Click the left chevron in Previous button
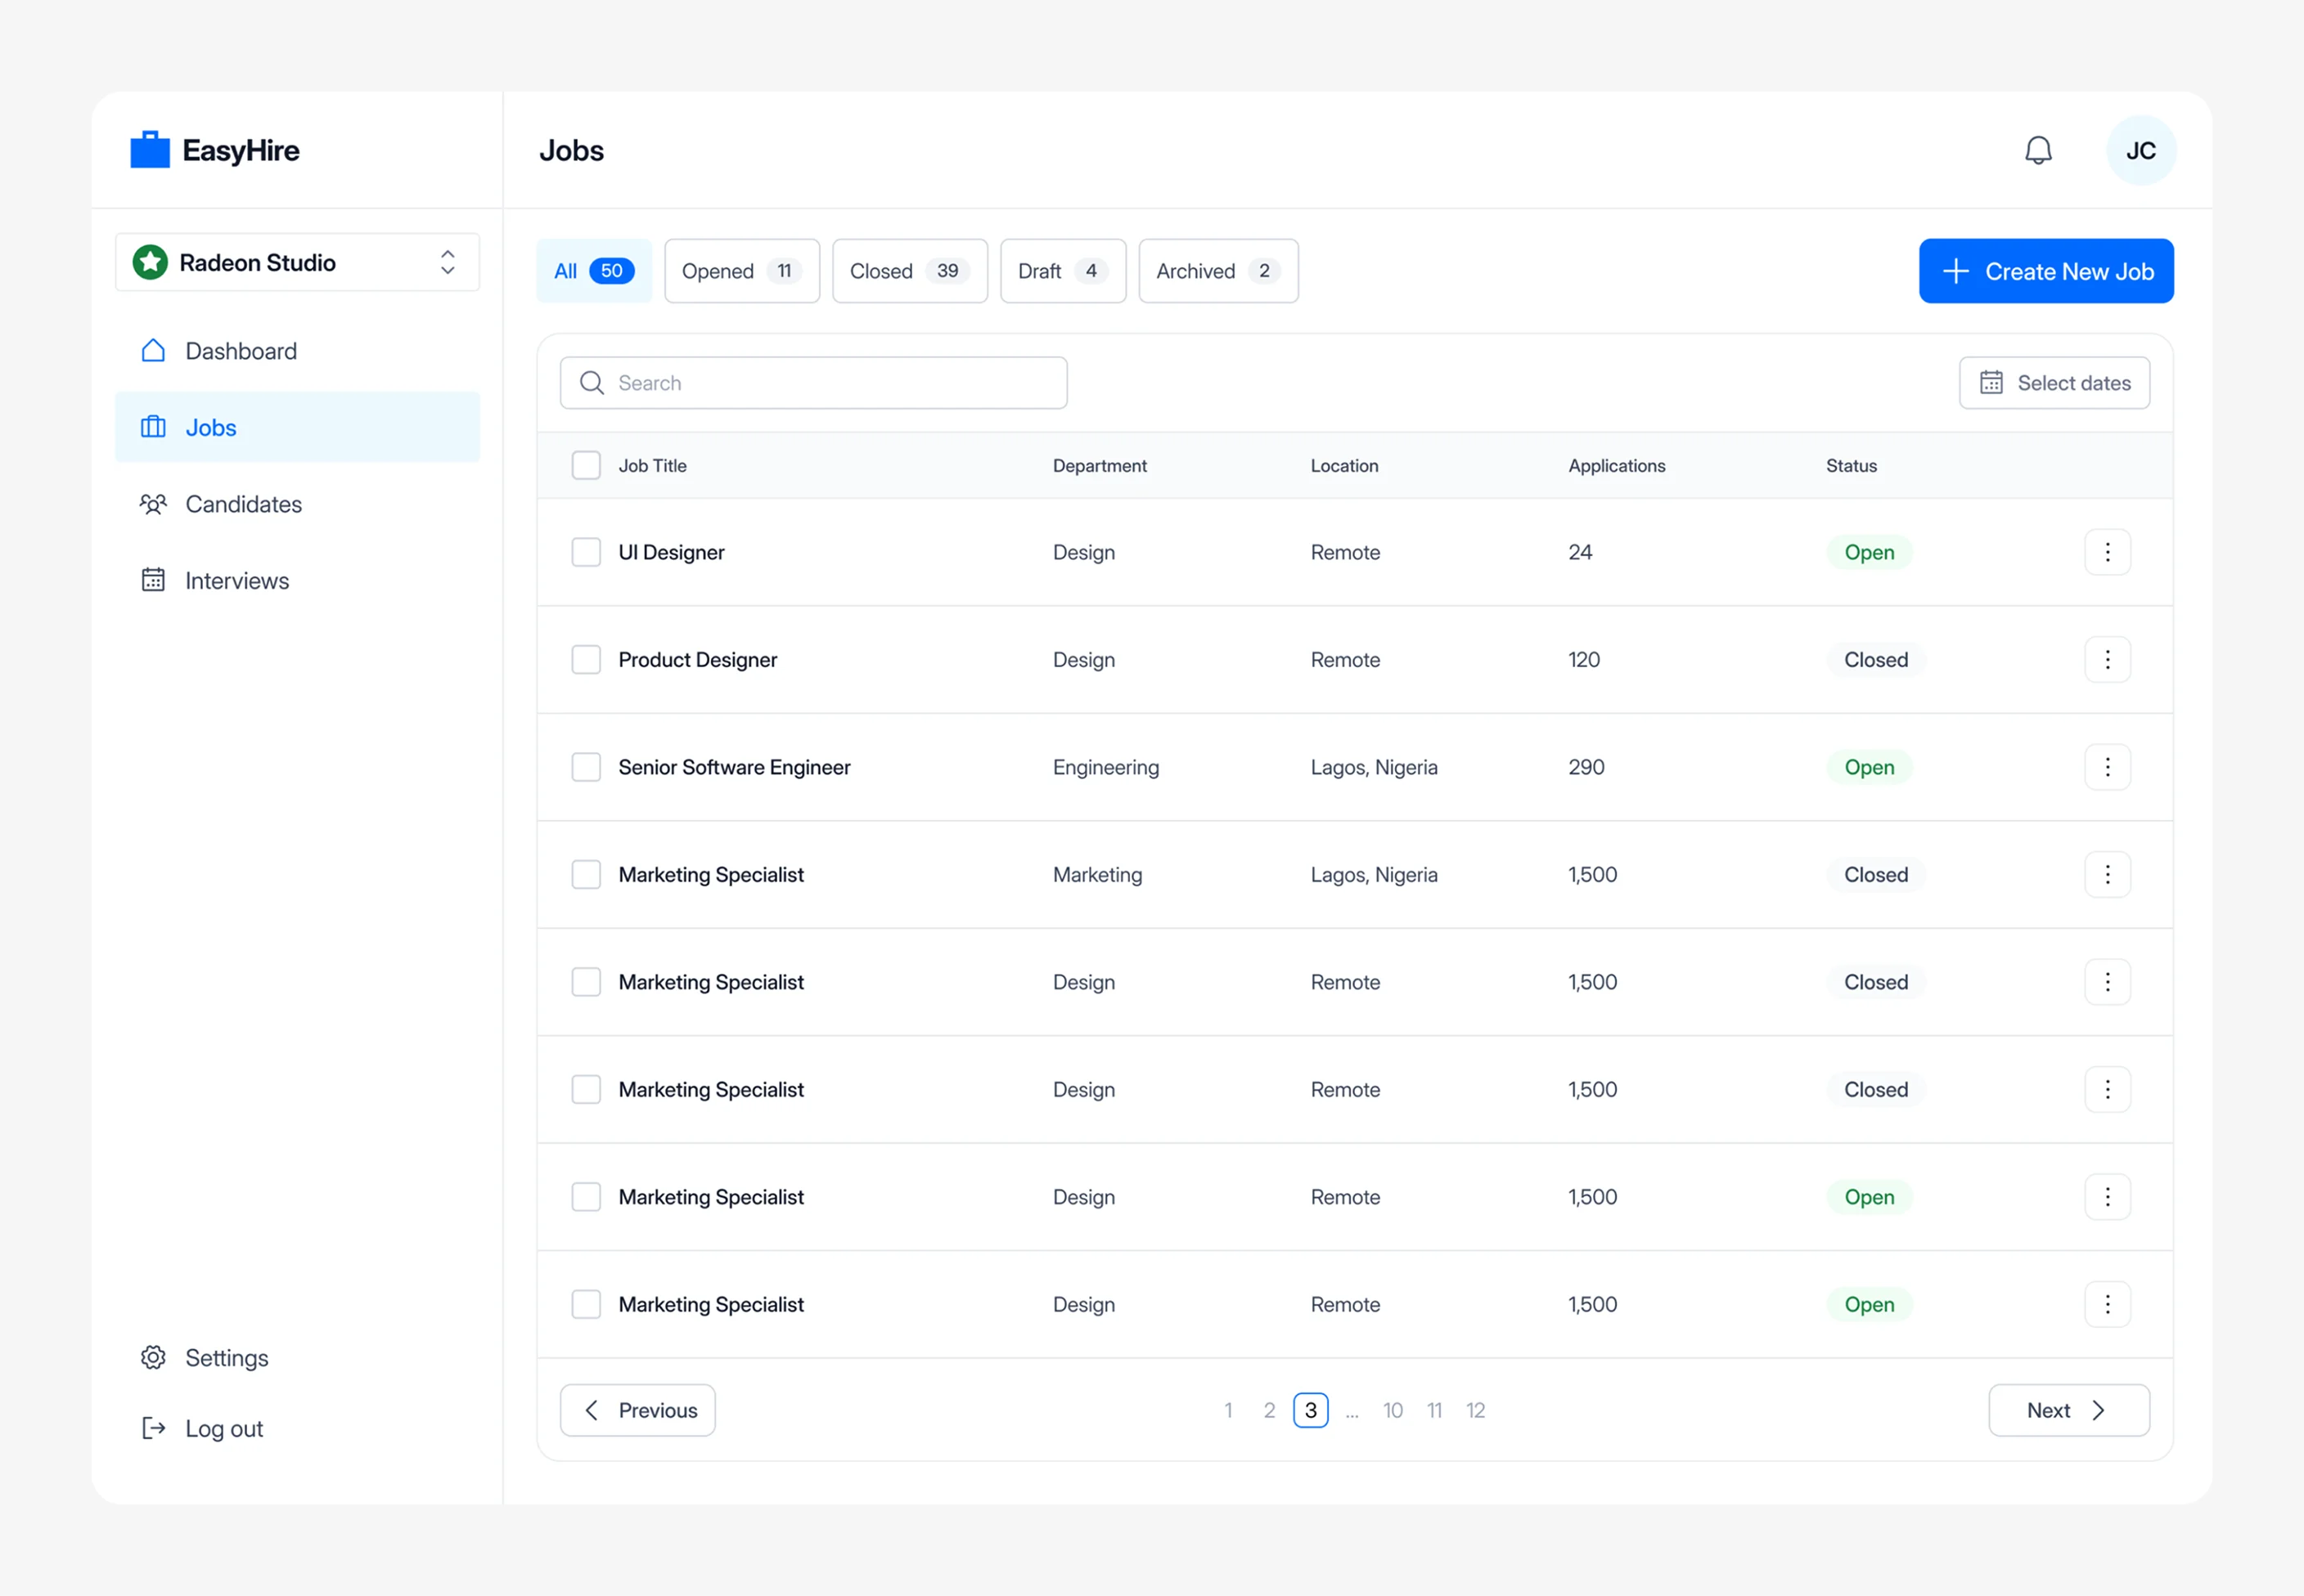 592,1410
